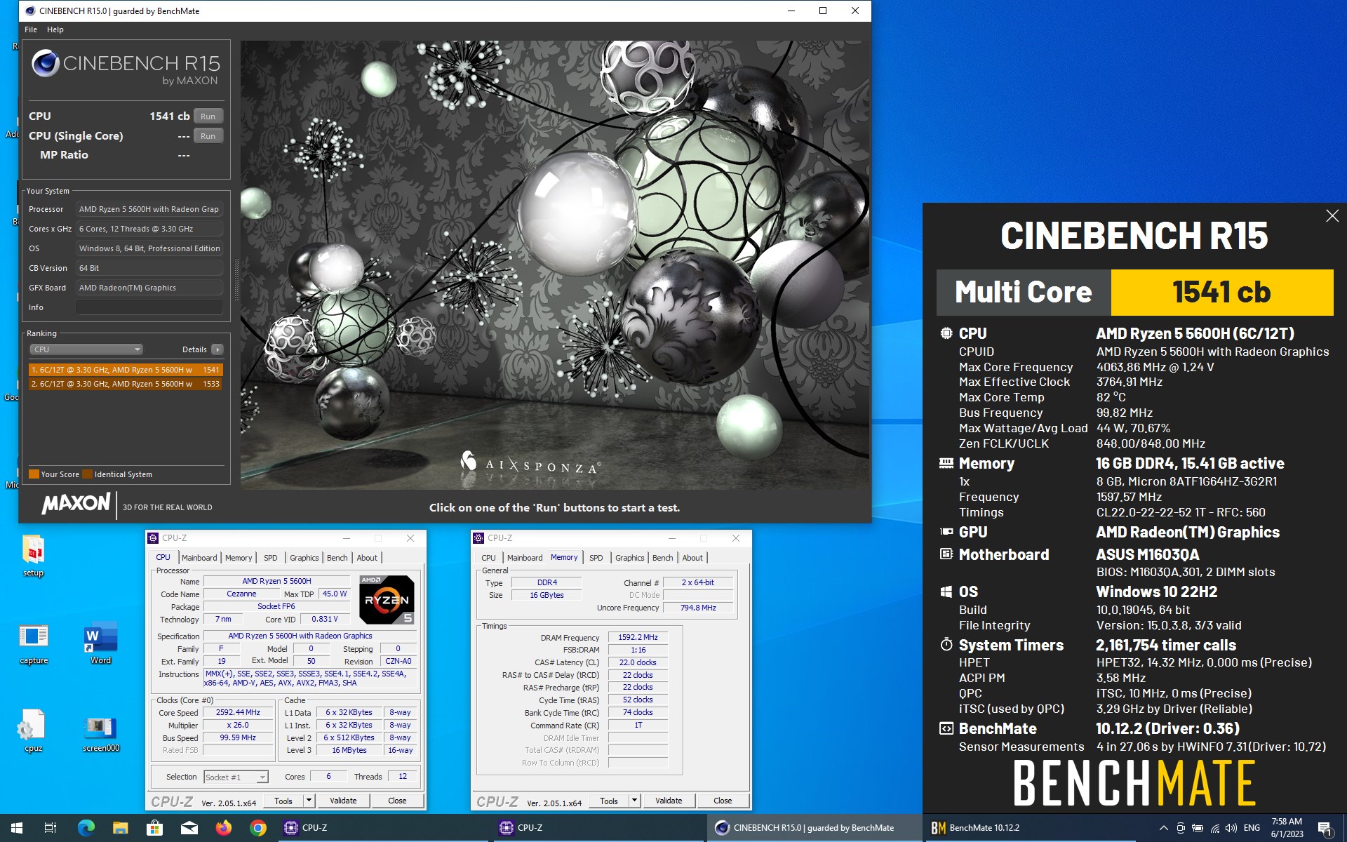Click the Motherboard icon in BenchMate panel
The width and height of the screenshot is (1347, 842).
pos(946,554)
